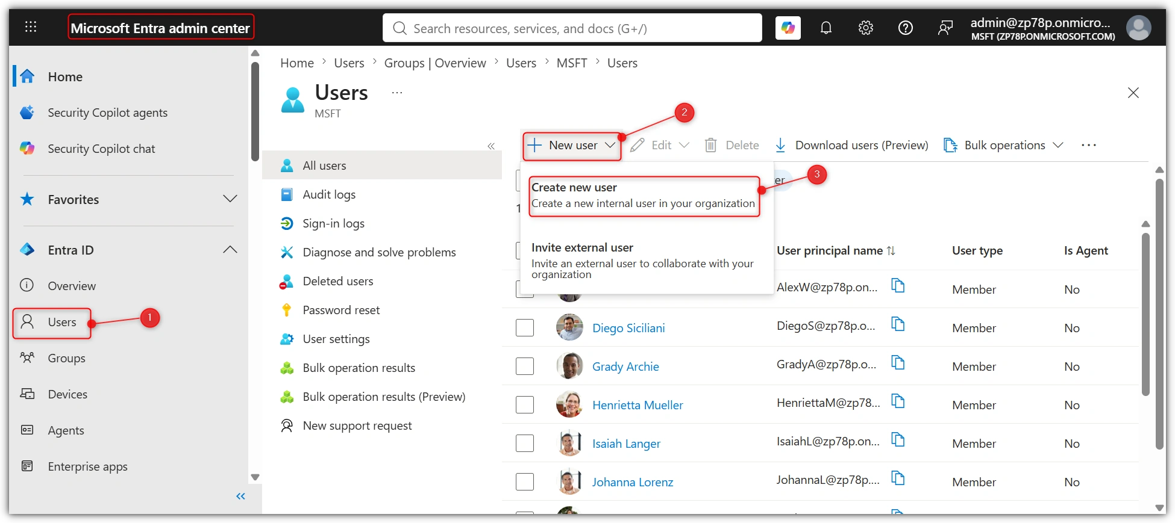
Task: Copy JohannaL user principal name
Action: click(x=898, y=478)
